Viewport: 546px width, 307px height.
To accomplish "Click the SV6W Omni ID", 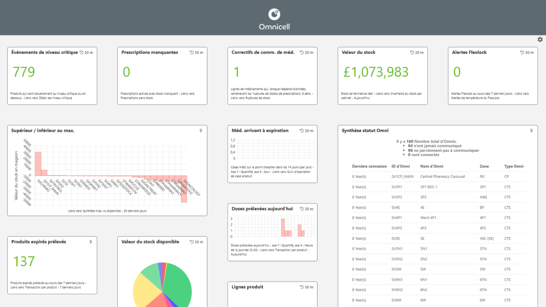I will [396, 300].
